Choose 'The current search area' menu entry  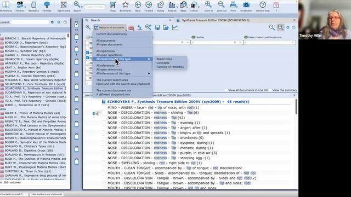click(112, 80)
